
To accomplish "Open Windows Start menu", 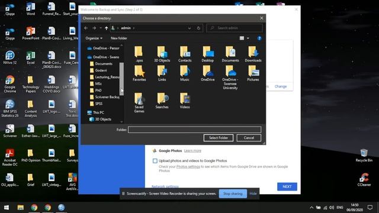I will [x=7, y=208].
